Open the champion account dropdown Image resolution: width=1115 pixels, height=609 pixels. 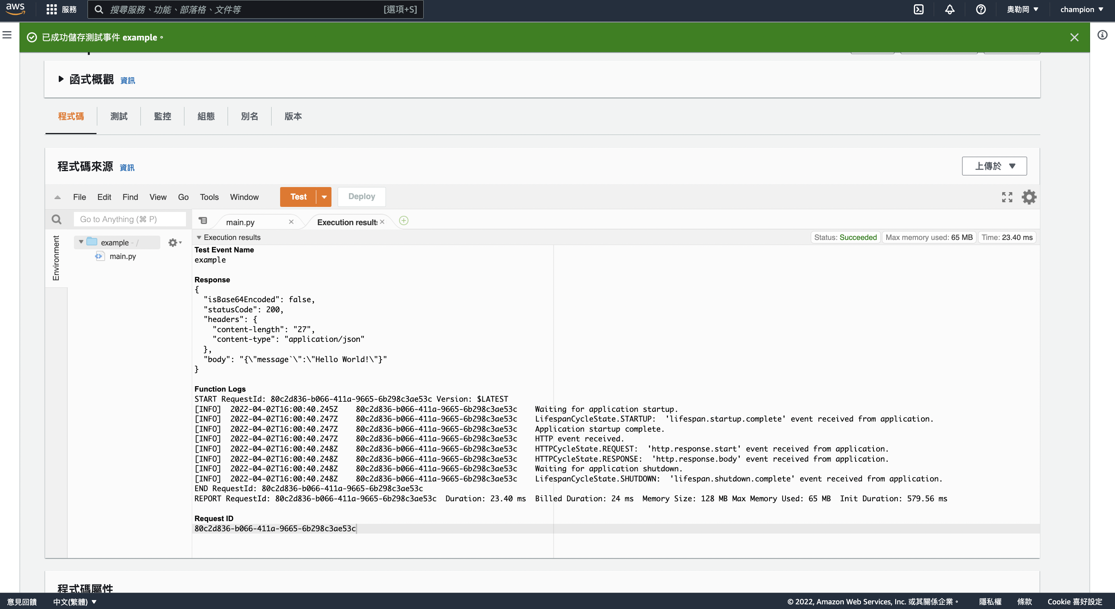click(x=1082, y=9)
